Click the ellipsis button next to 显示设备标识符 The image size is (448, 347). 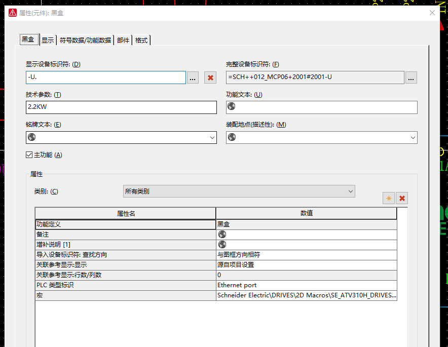(193, 78)
